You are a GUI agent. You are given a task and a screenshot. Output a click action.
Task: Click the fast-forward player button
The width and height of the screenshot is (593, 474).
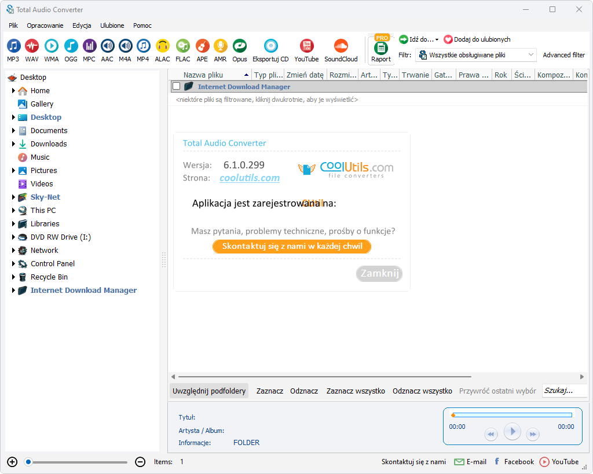click(x=533, y=434)
